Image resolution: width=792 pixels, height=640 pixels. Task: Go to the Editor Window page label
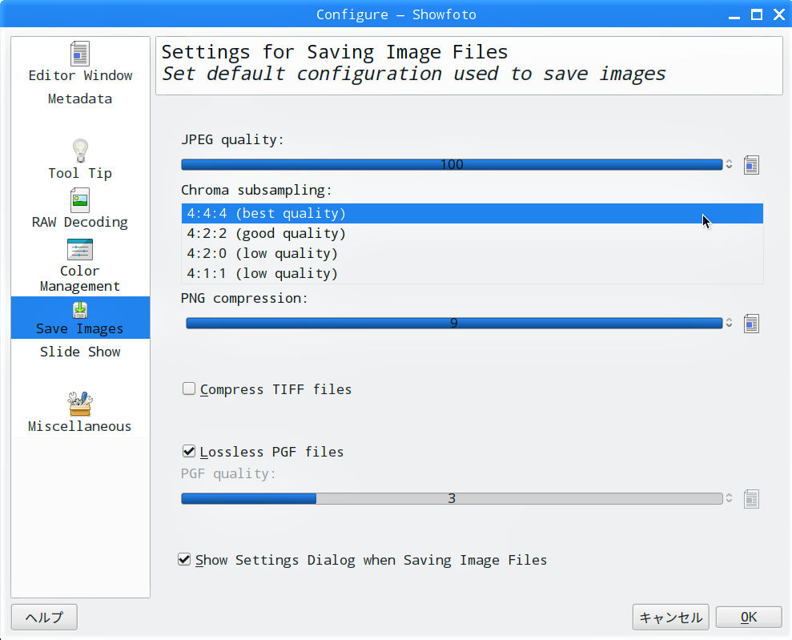pyautogui.click(x=80, y=75)
